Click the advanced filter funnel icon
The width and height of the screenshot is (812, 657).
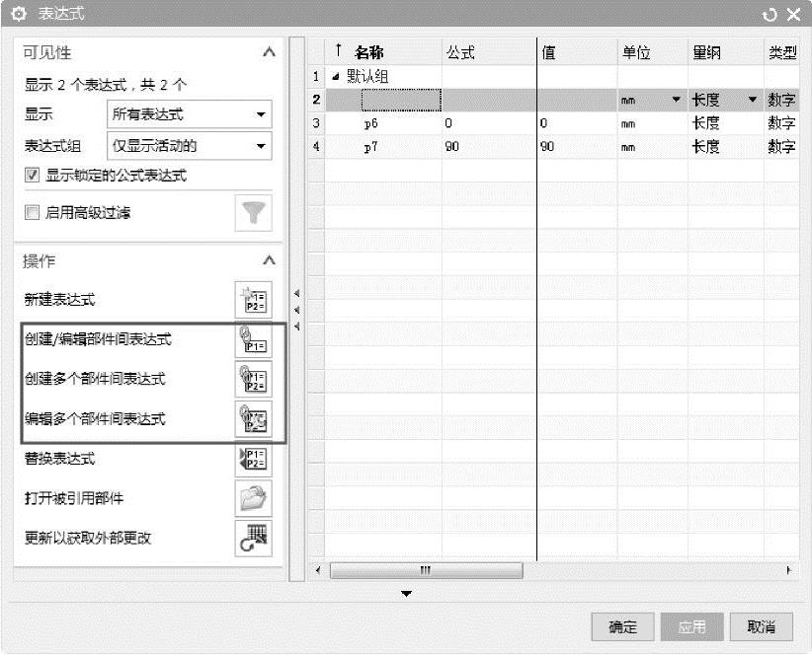click(x=253, y=213)
